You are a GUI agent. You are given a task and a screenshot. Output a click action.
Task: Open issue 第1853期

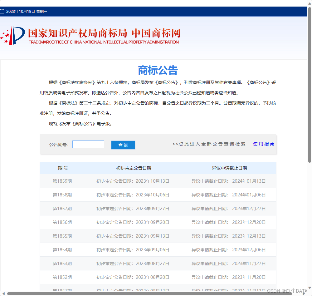[62, 264]
